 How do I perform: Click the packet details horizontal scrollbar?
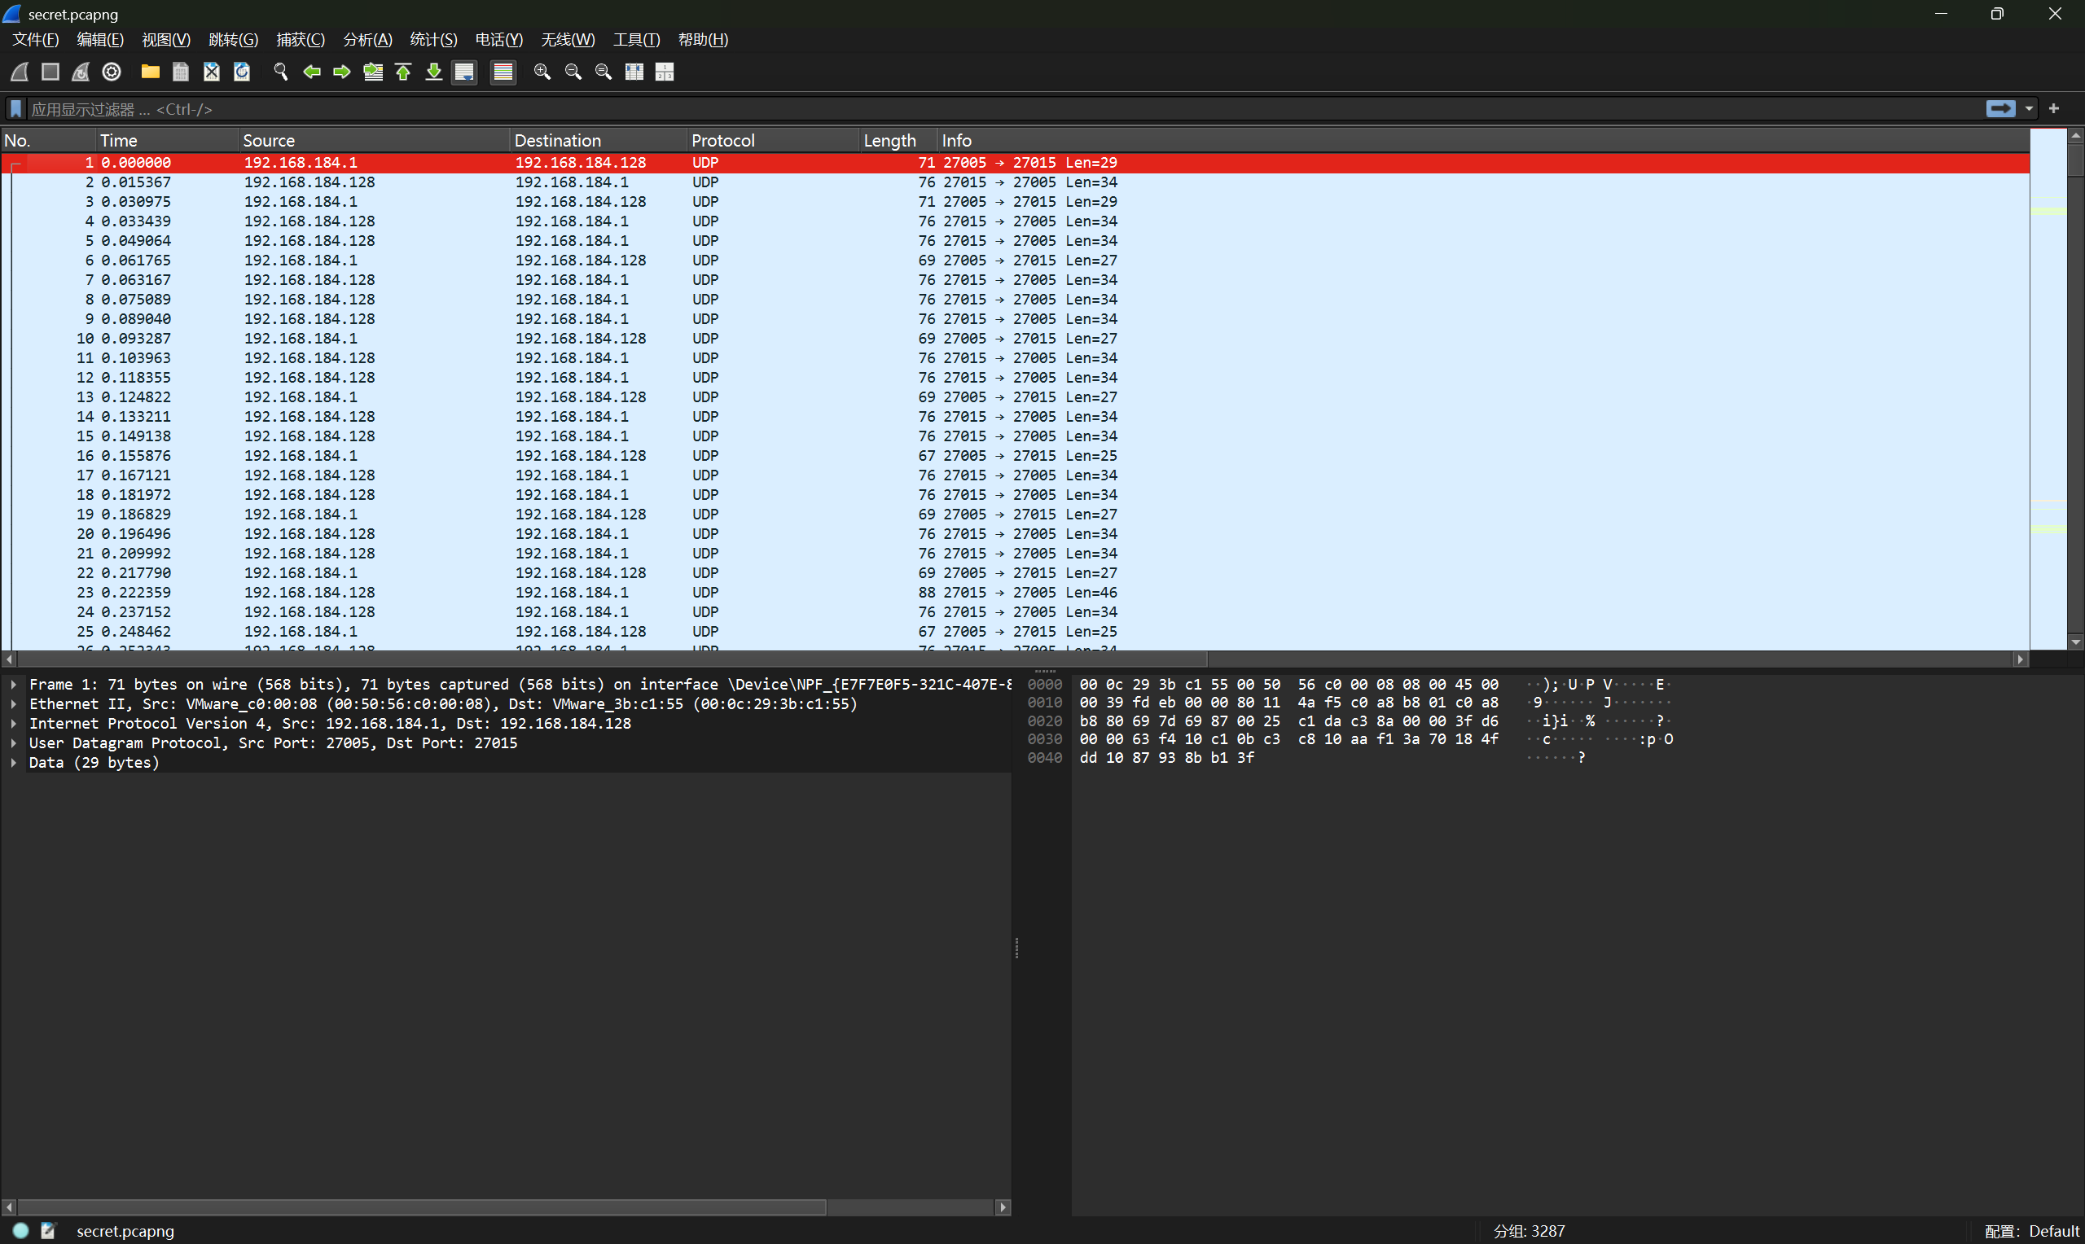422,1207
